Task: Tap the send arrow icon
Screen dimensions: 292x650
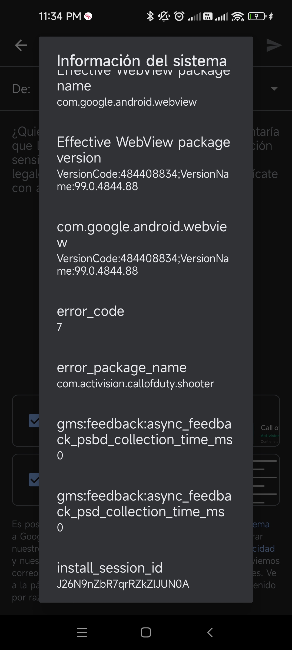Action: (274, 45)
